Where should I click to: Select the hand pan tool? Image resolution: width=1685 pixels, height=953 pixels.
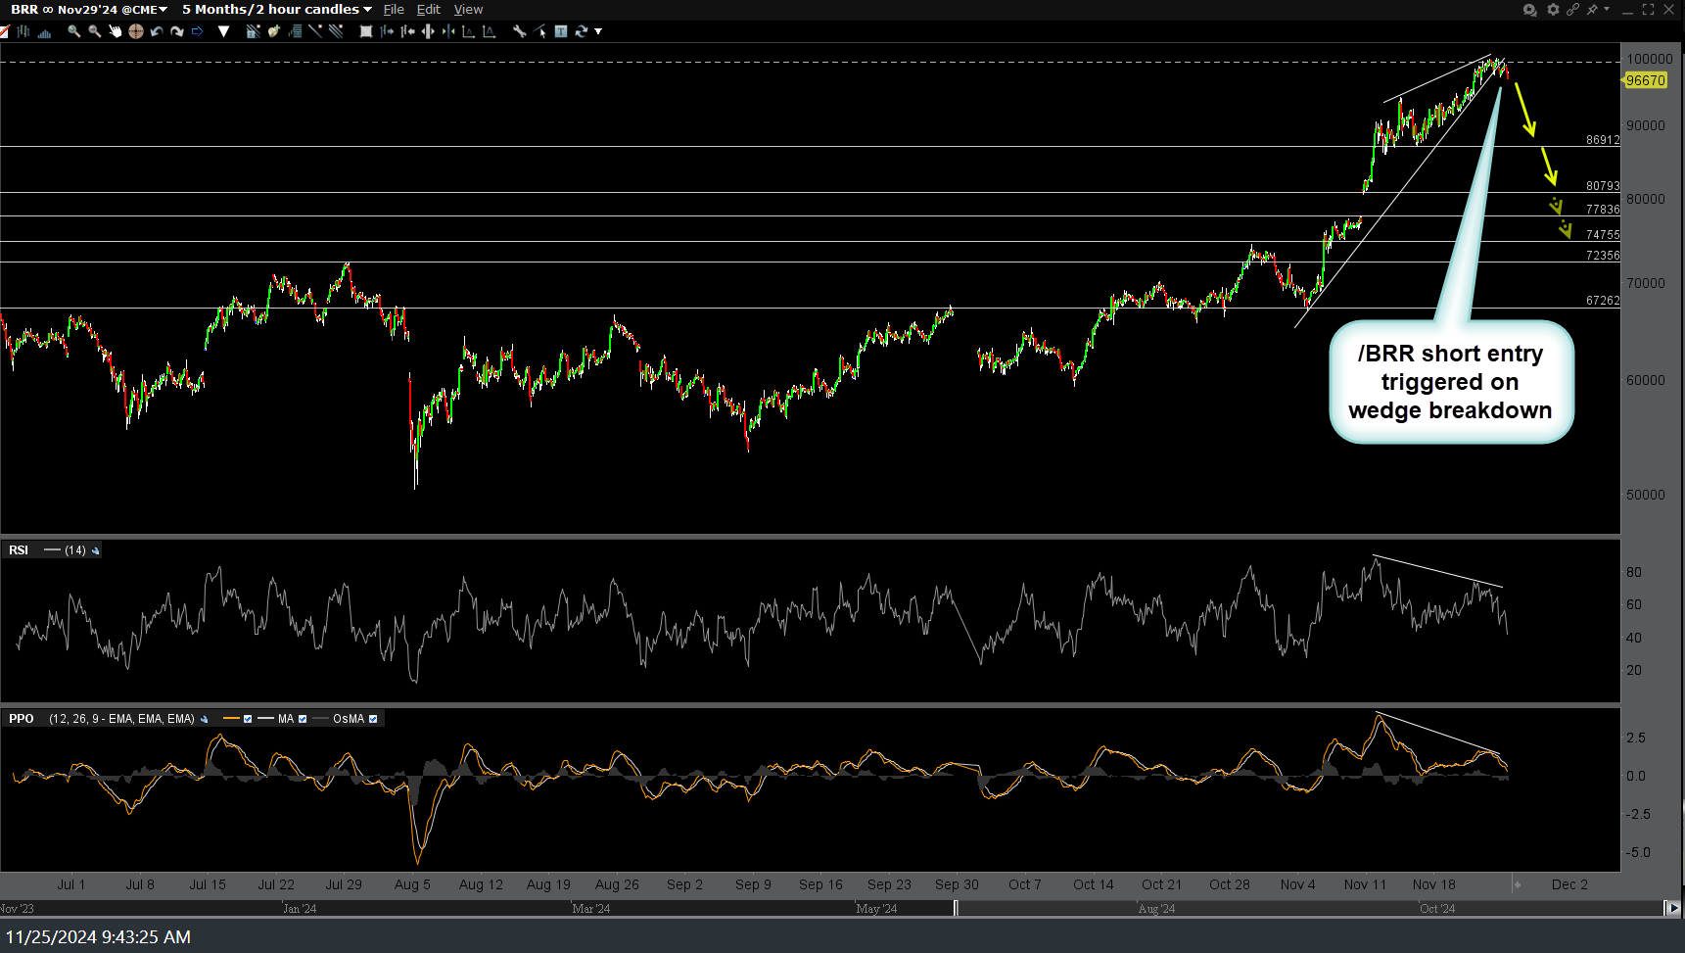115,31
